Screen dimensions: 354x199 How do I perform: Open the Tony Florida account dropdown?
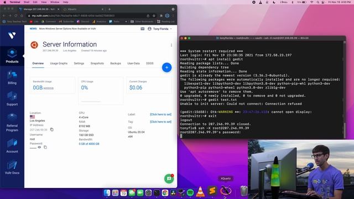tap(160, 29)
